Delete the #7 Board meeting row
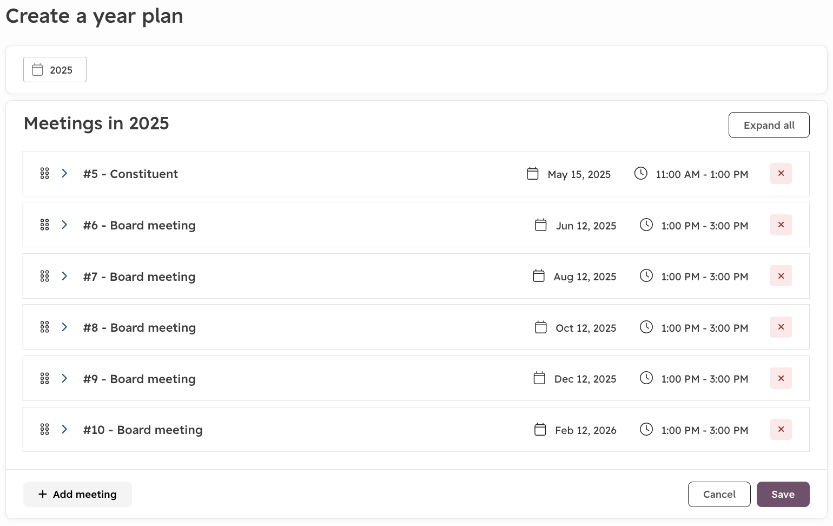833x526 pixels. (781, 276)
